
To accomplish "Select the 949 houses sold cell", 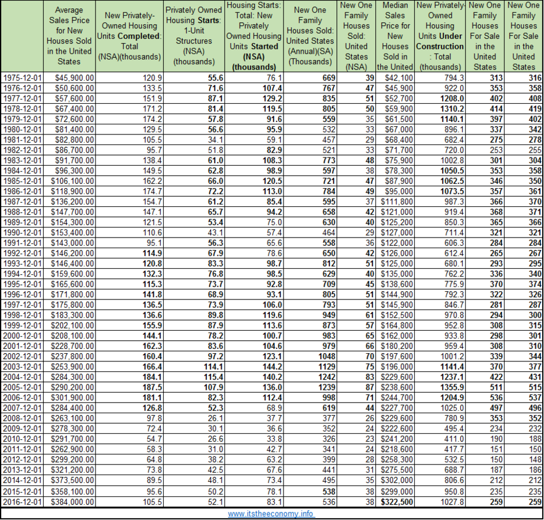I will pos(310,315).
